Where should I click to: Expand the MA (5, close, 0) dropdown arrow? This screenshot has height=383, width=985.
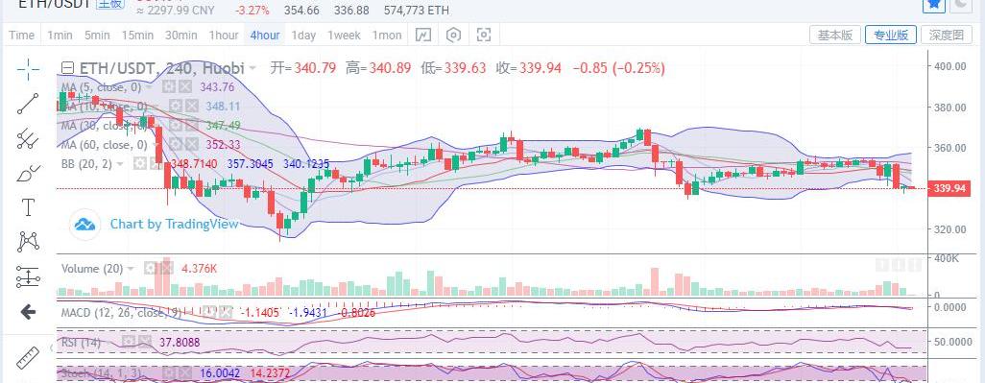[150, 87]
